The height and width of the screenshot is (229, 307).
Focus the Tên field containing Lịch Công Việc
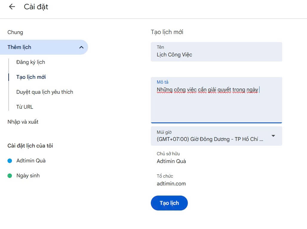coord(216,55)
